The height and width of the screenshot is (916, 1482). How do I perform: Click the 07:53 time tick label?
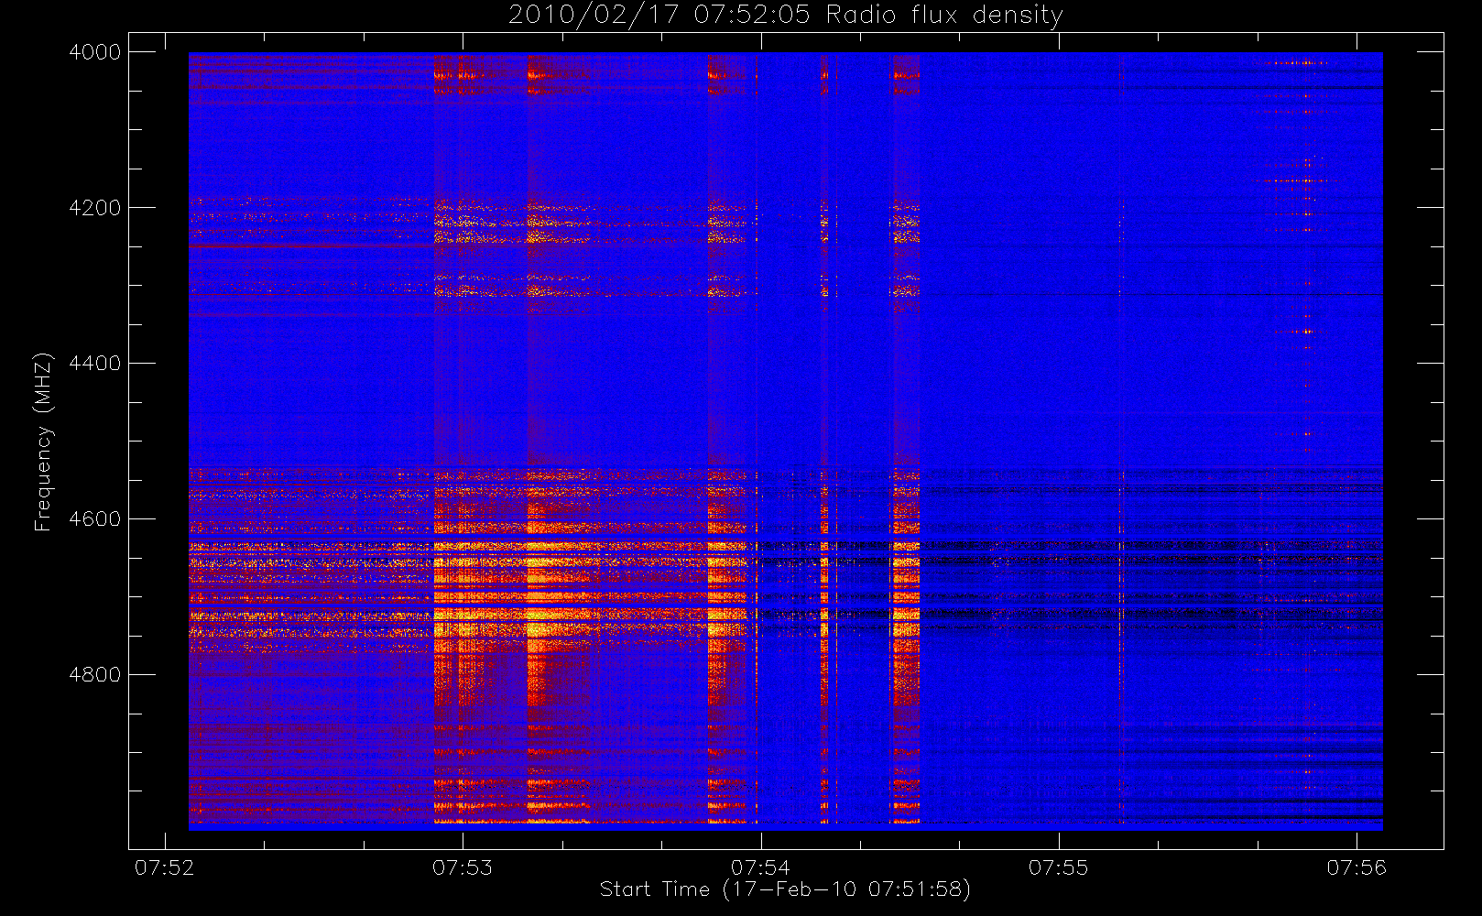pyautogui.click(x=463, y=867)
